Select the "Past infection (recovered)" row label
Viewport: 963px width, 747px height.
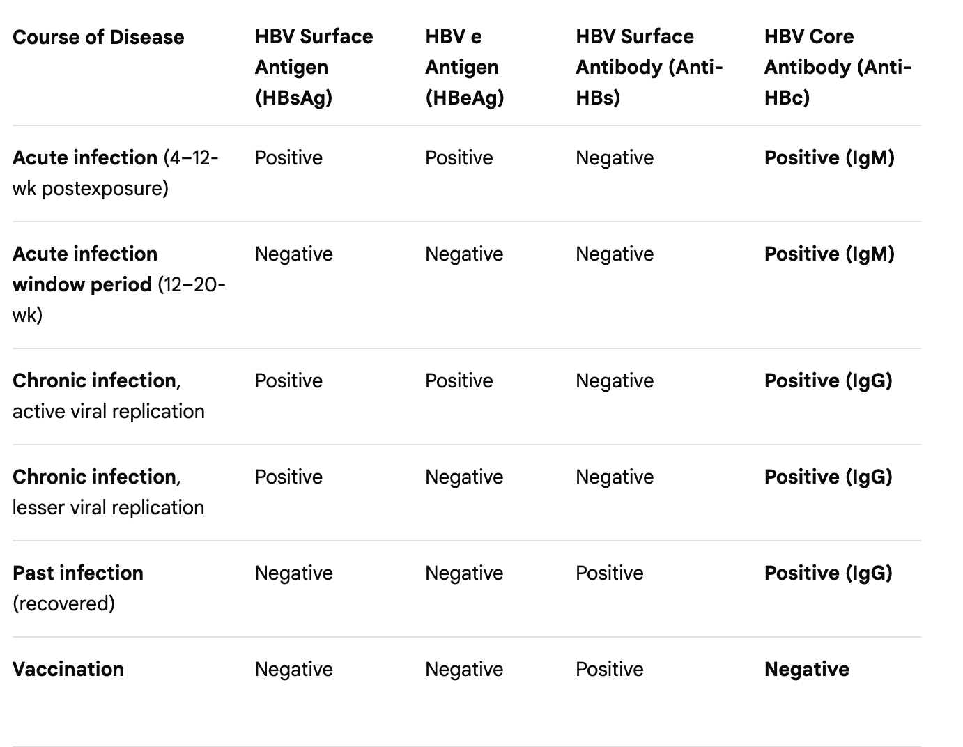[x=77, y=588]
